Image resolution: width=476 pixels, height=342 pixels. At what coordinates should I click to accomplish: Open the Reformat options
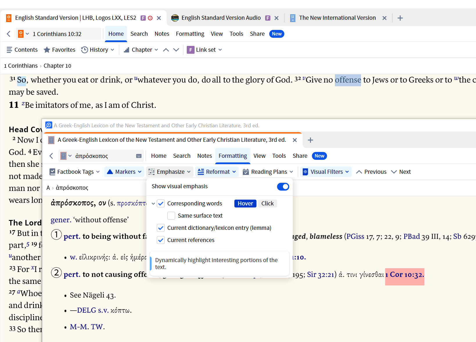(x=216, y=171)
